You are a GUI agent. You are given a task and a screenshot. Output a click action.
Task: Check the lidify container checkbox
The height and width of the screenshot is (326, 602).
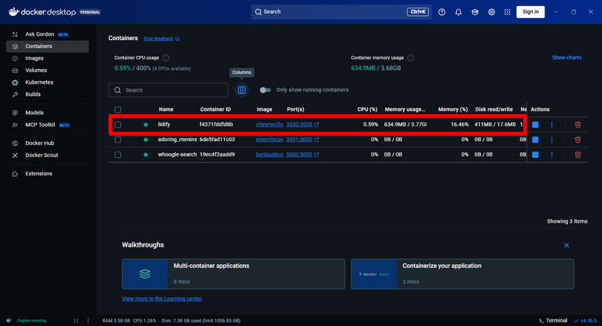(x=118, y=124)
